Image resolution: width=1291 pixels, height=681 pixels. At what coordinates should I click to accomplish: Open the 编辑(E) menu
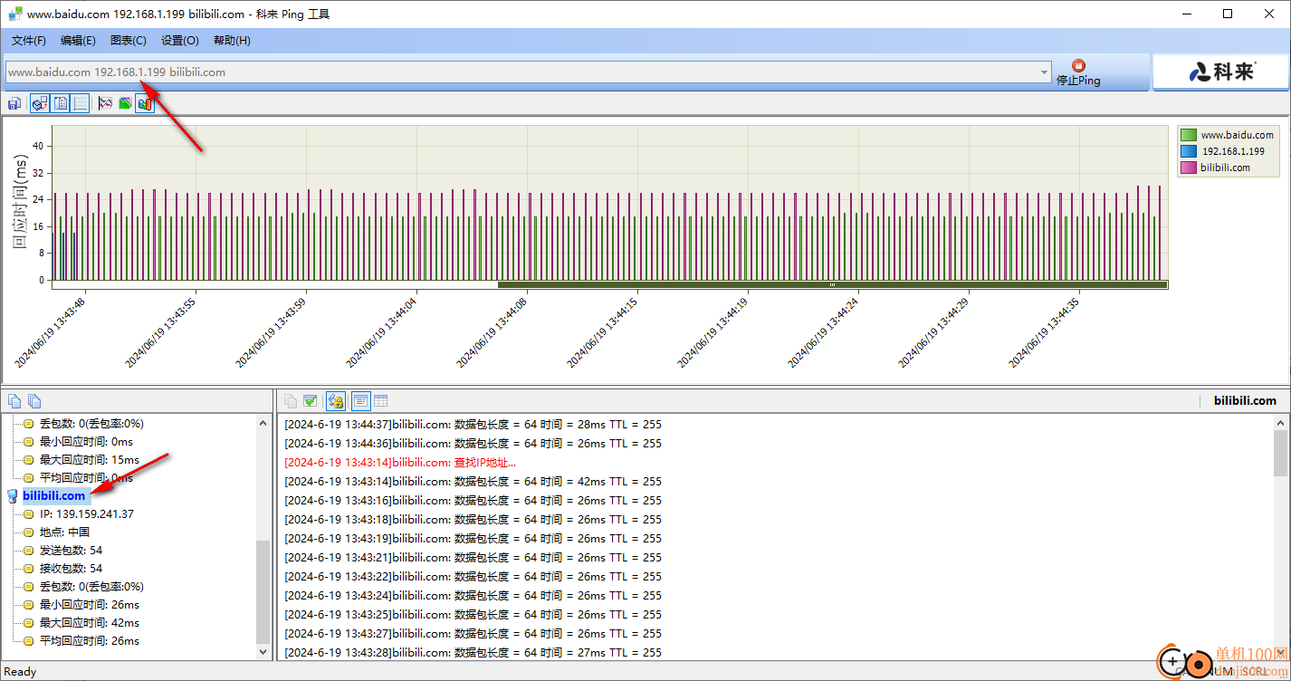78,41
